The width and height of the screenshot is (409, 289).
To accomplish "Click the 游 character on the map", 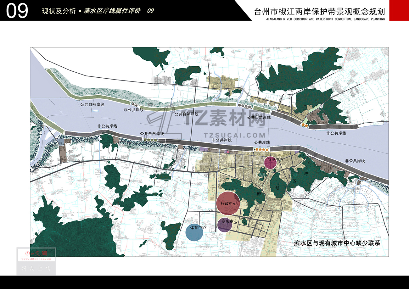I will (x=259, y=195).
